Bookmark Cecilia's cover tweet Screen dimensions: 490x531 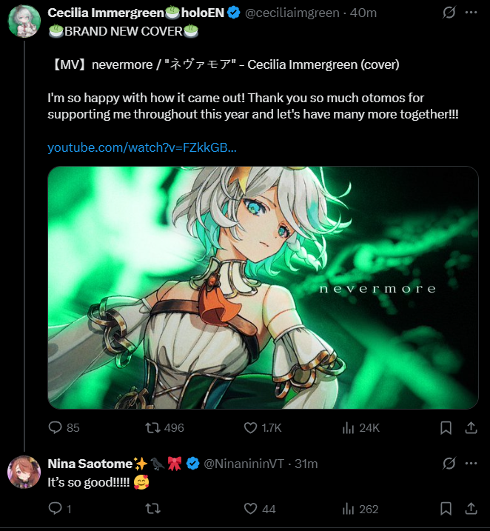[446, 428]
